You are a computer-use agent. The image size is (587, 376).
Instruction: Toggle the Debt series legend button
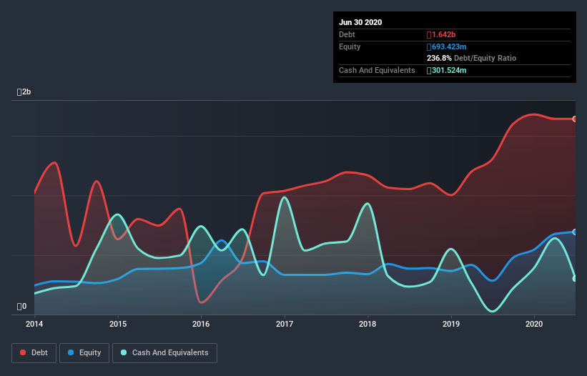[34, 353]
